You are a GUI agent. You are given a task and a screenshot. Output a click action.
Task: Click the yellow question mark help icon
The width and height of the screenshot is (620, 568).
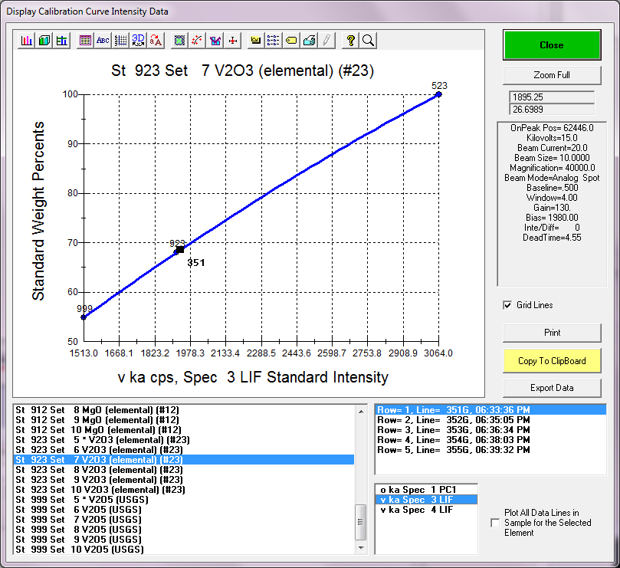351,41
